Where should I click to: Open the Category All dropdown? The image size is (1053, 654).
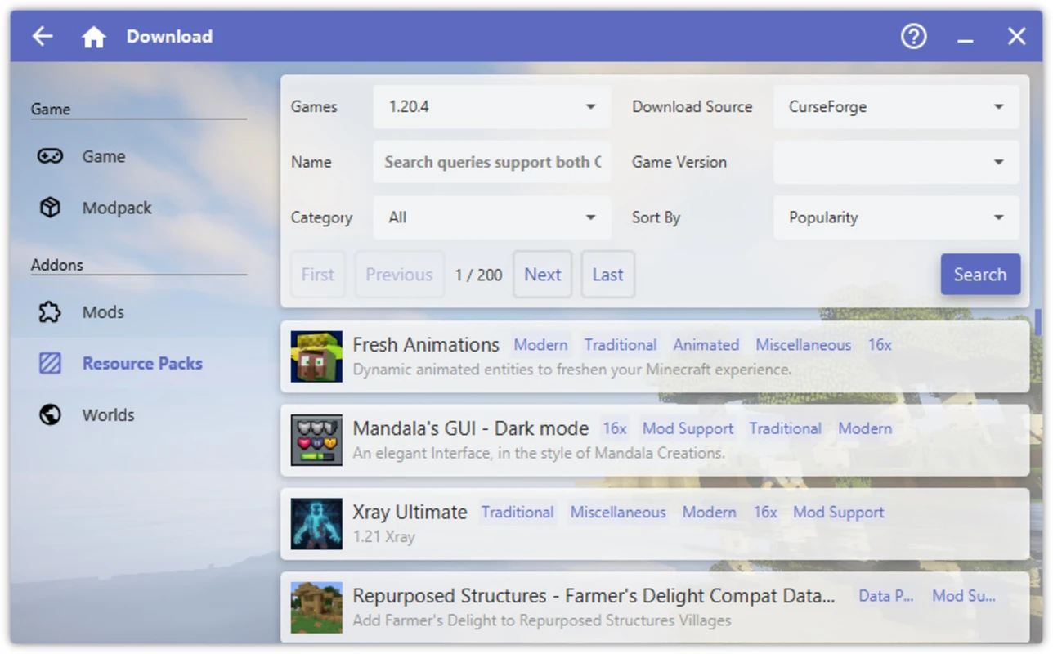point(492,217)
